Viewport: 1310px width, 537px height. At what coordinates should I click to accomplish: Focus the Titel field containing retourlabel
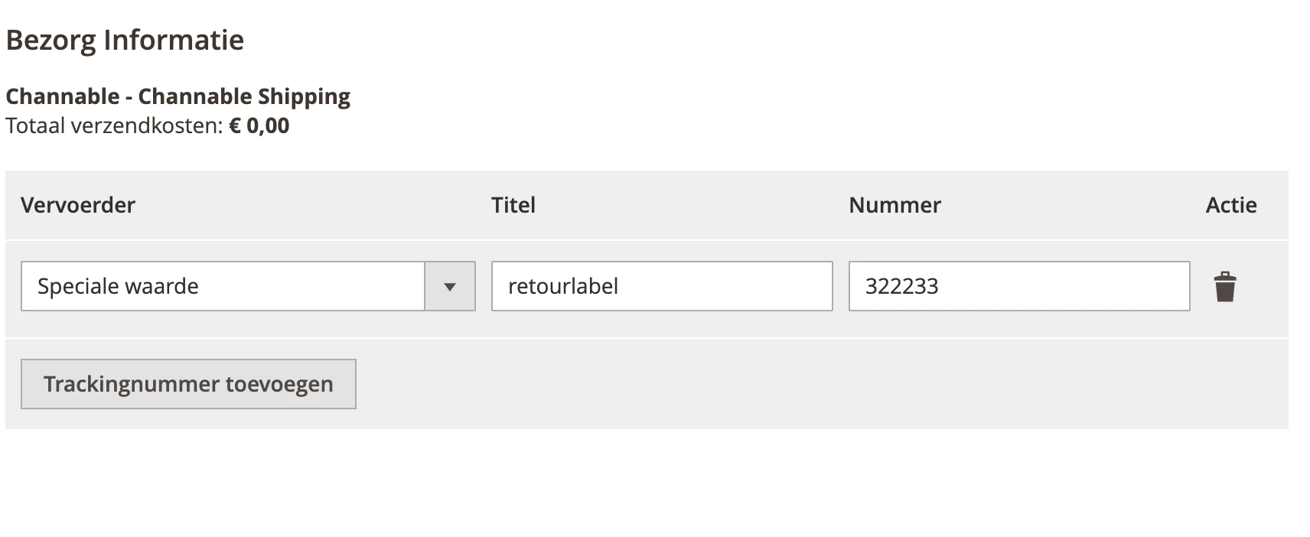click(661, 286)
